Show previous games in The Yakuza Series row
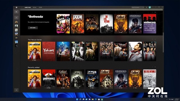180x101 pixels. point(152,39)
